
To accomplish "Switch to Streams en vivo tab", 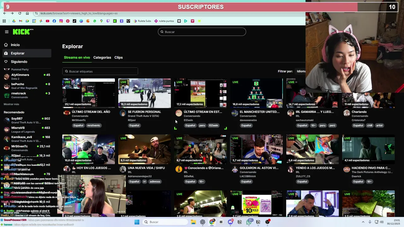I will [x=77, y=57].
